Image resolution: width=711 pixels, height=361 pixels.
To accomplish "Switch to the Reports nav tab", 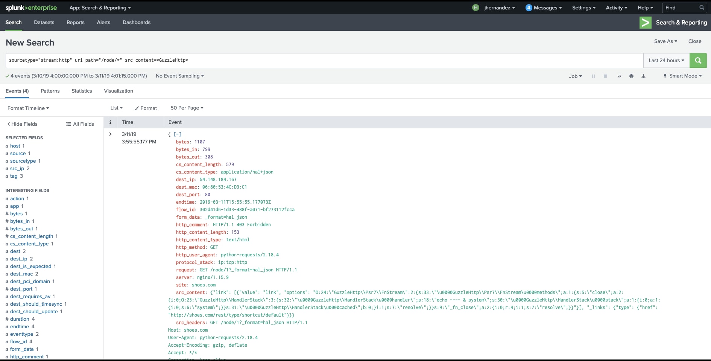I will coord(76,23).
